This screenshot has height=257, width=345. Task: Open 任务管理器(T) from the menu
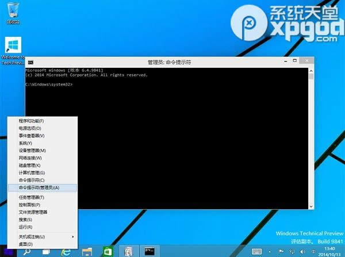click(31, 197)
